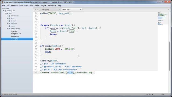Click the vertical scrollbar thumb

pyautogui.click(x=170, y=56)
